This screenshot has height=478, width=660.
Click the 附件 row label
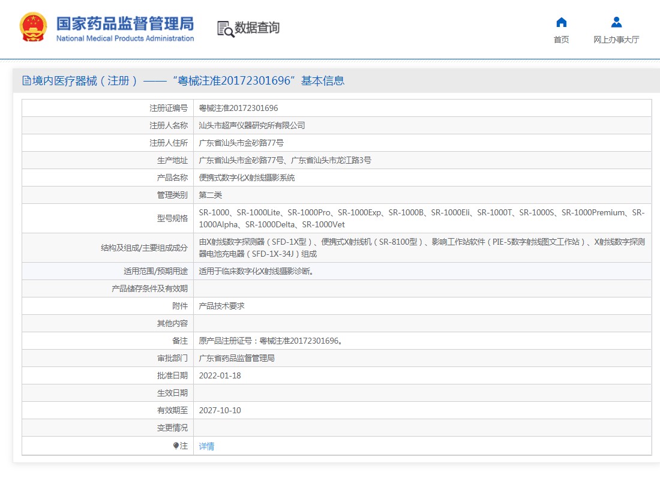point(180,306)
